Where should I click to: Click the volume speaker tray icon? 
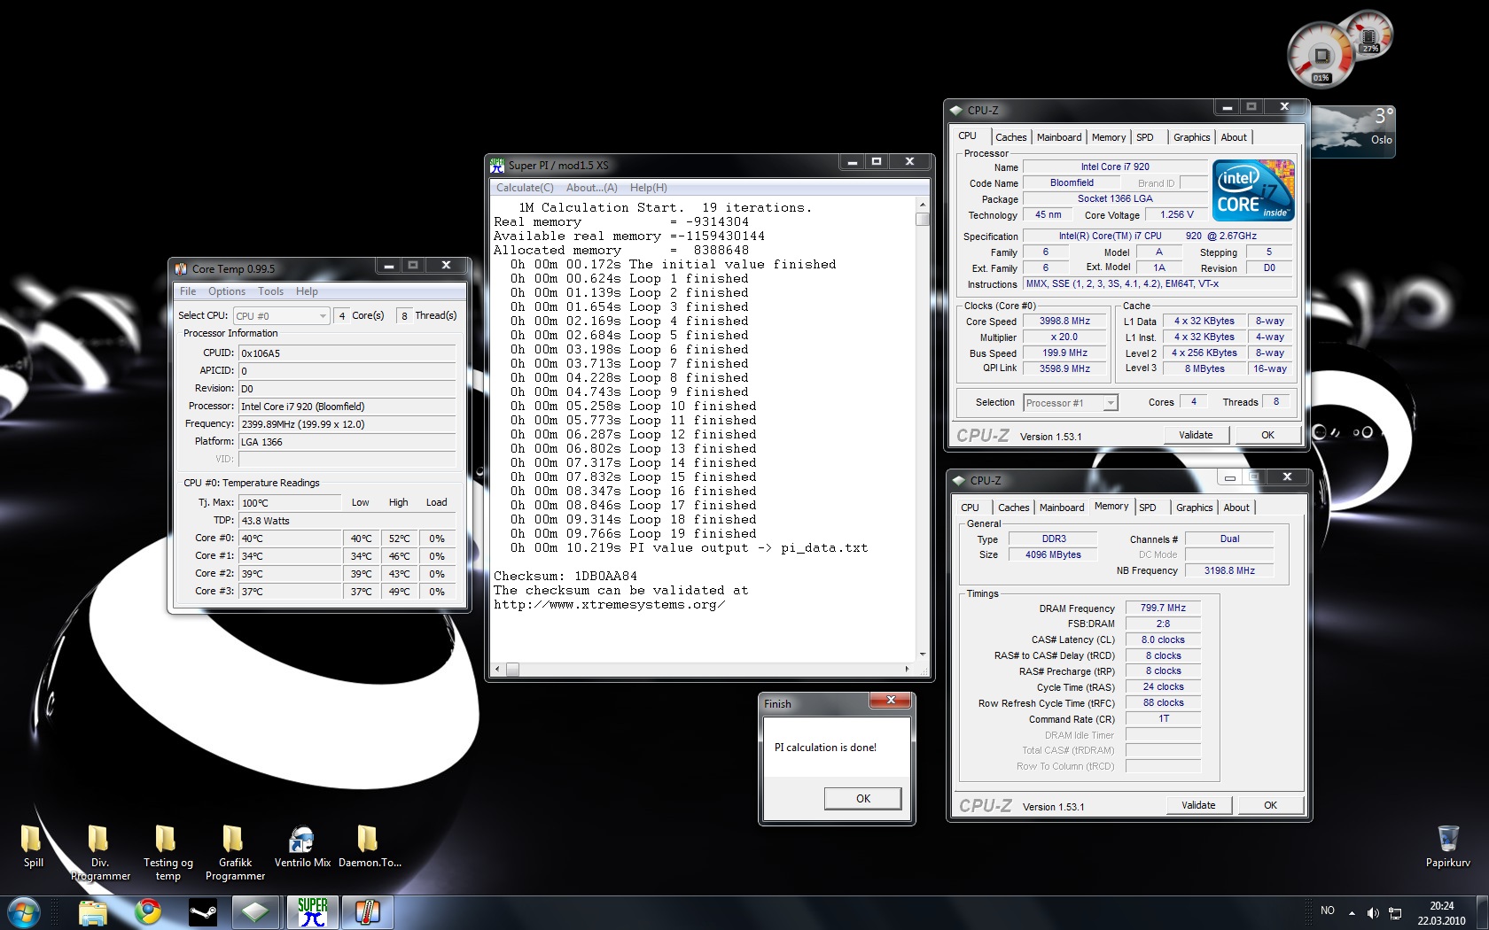[1373, 912]
